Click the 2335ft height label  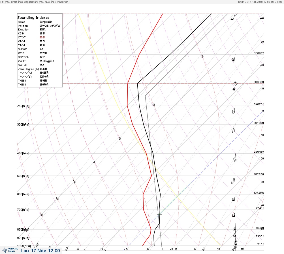click(x=260, y=237)
